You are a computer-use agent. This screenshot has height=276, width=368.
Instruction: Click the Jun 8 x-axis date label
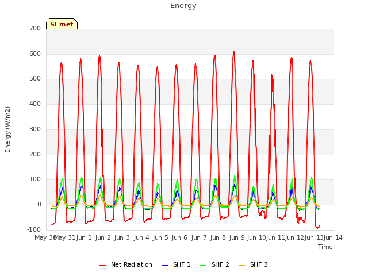coord(218,237)
